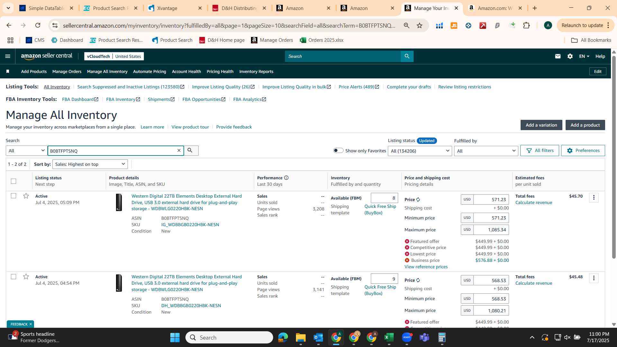Open Listing status All (134206) dropdown
617x347 pixels.
point(420,151)
